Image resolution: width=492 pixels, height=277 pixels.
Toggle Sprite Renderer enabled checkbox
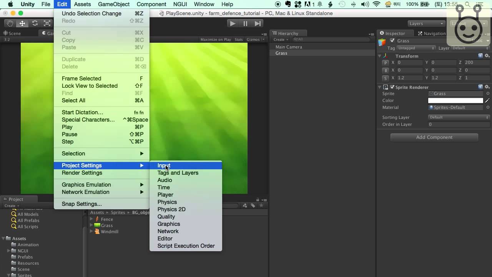pos(392,87)
